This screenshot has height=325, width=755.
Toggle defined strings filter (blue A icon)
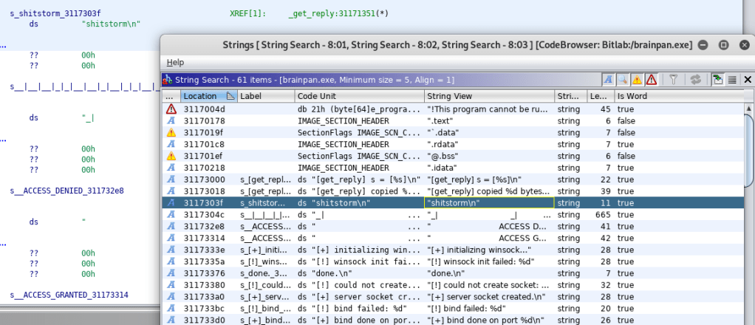(x=608, y=79)
